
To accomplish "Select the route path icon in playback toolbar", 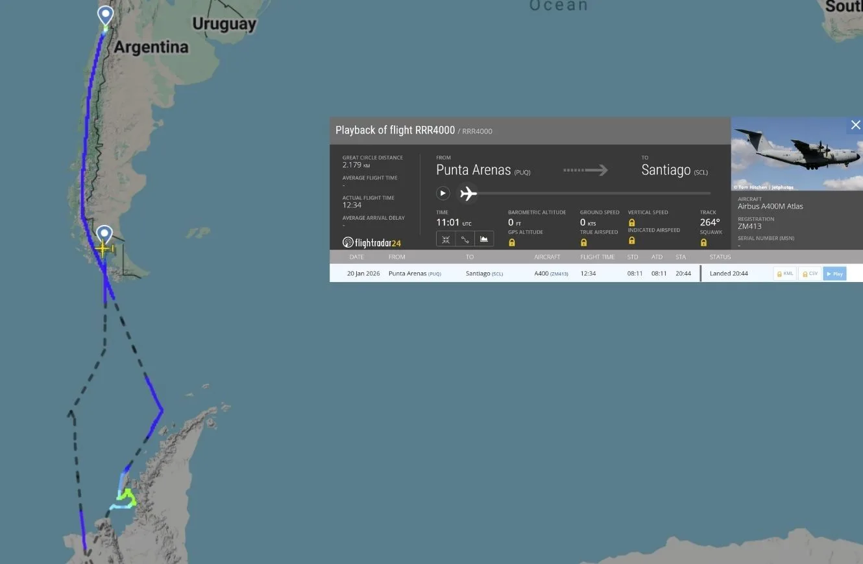I will 465,239.
